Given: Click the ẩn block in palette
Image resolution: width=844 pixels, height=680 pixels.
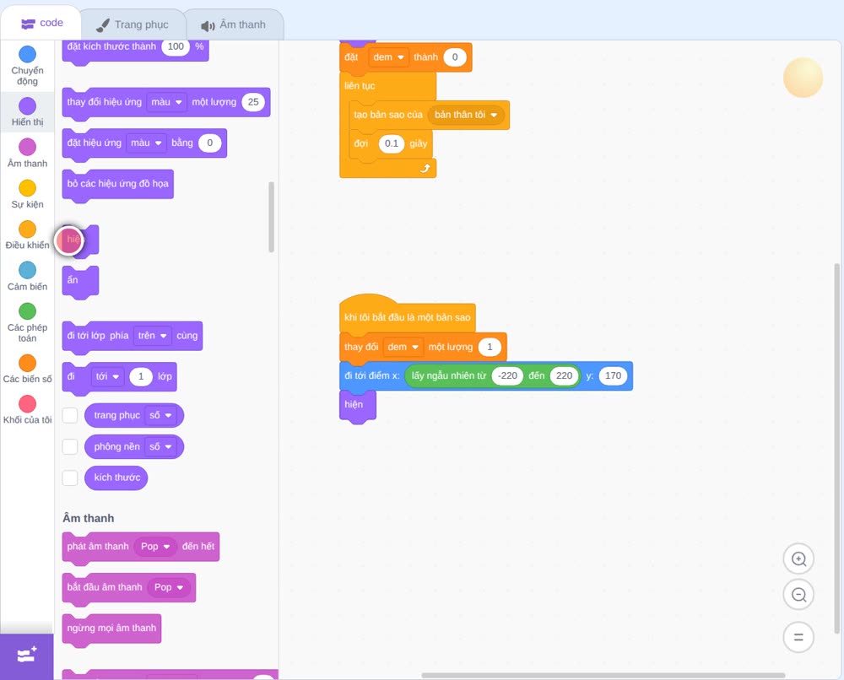Looking at the screenshot, I should (x=80, y=280).
